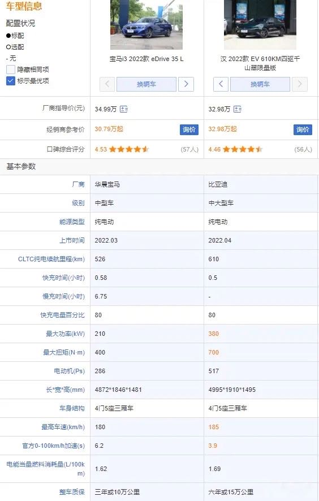Open Han EV price detail icon beside 32.98万

238,109
